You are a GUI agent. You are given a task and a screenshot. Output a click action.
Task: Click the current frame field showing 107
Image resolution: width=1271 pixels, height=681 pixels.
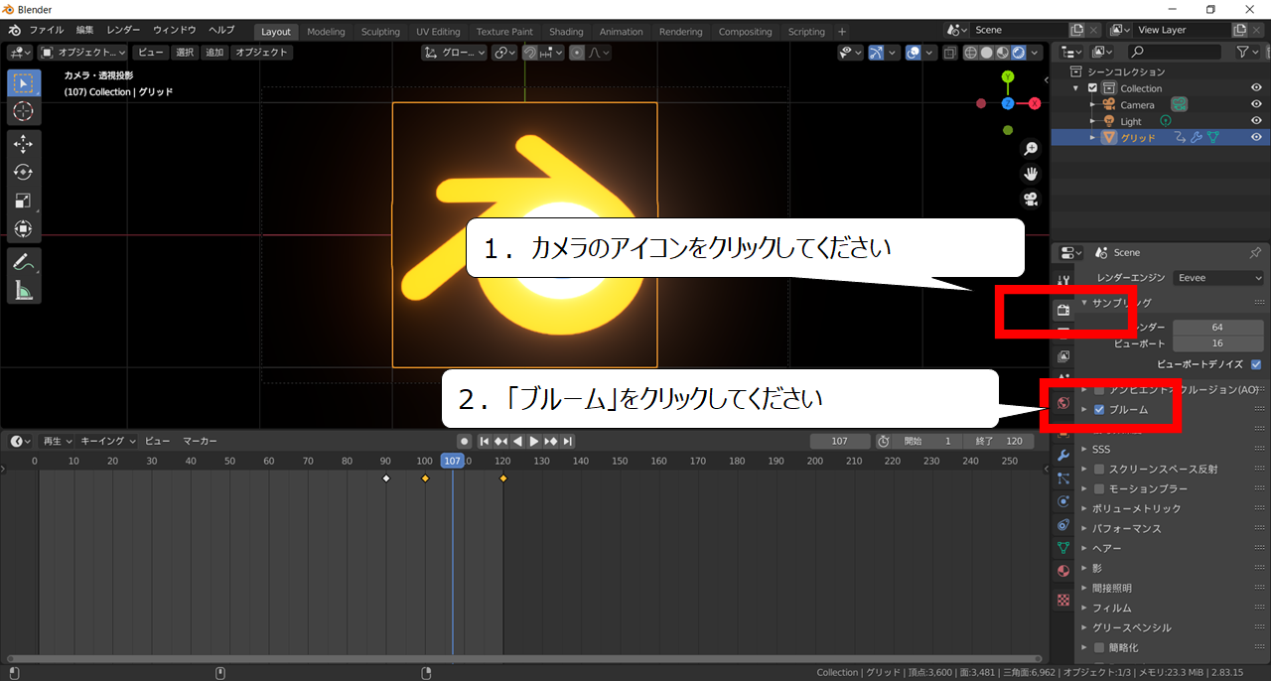pos(840,441)
